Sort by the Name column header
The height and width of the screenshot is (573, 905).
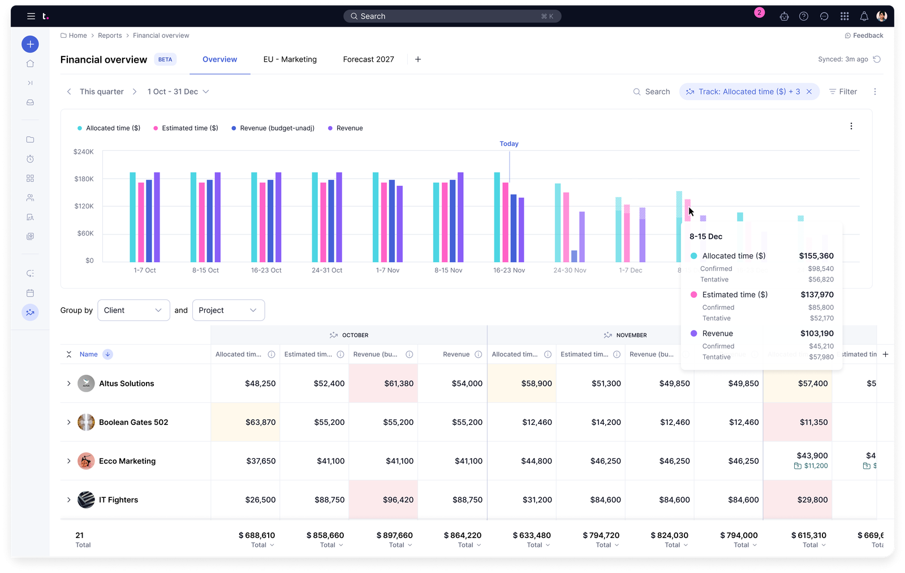89,354
